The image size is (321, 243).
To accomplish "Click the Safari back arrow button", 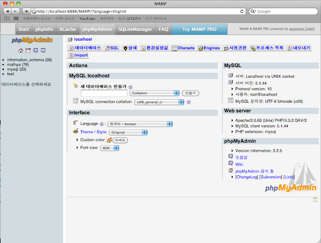I will coord(8,11).
